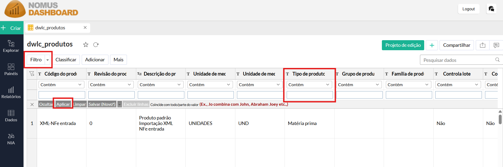
Task: Expand the Filtro dropdown arrow
Action: (48, 60)
